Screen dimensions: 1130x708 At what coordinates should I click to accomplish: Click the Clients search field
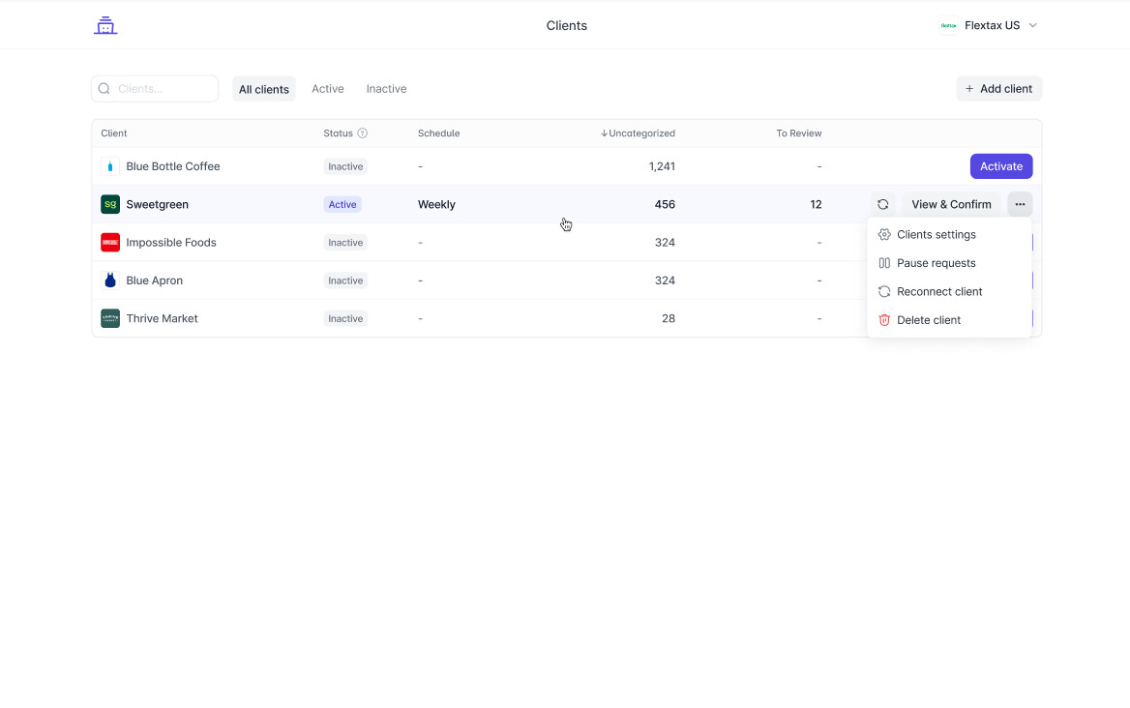(155, 89)
